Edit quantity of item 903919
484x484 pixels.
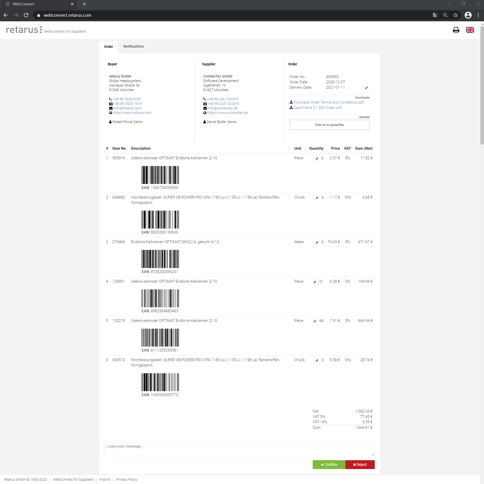(317, 158)
